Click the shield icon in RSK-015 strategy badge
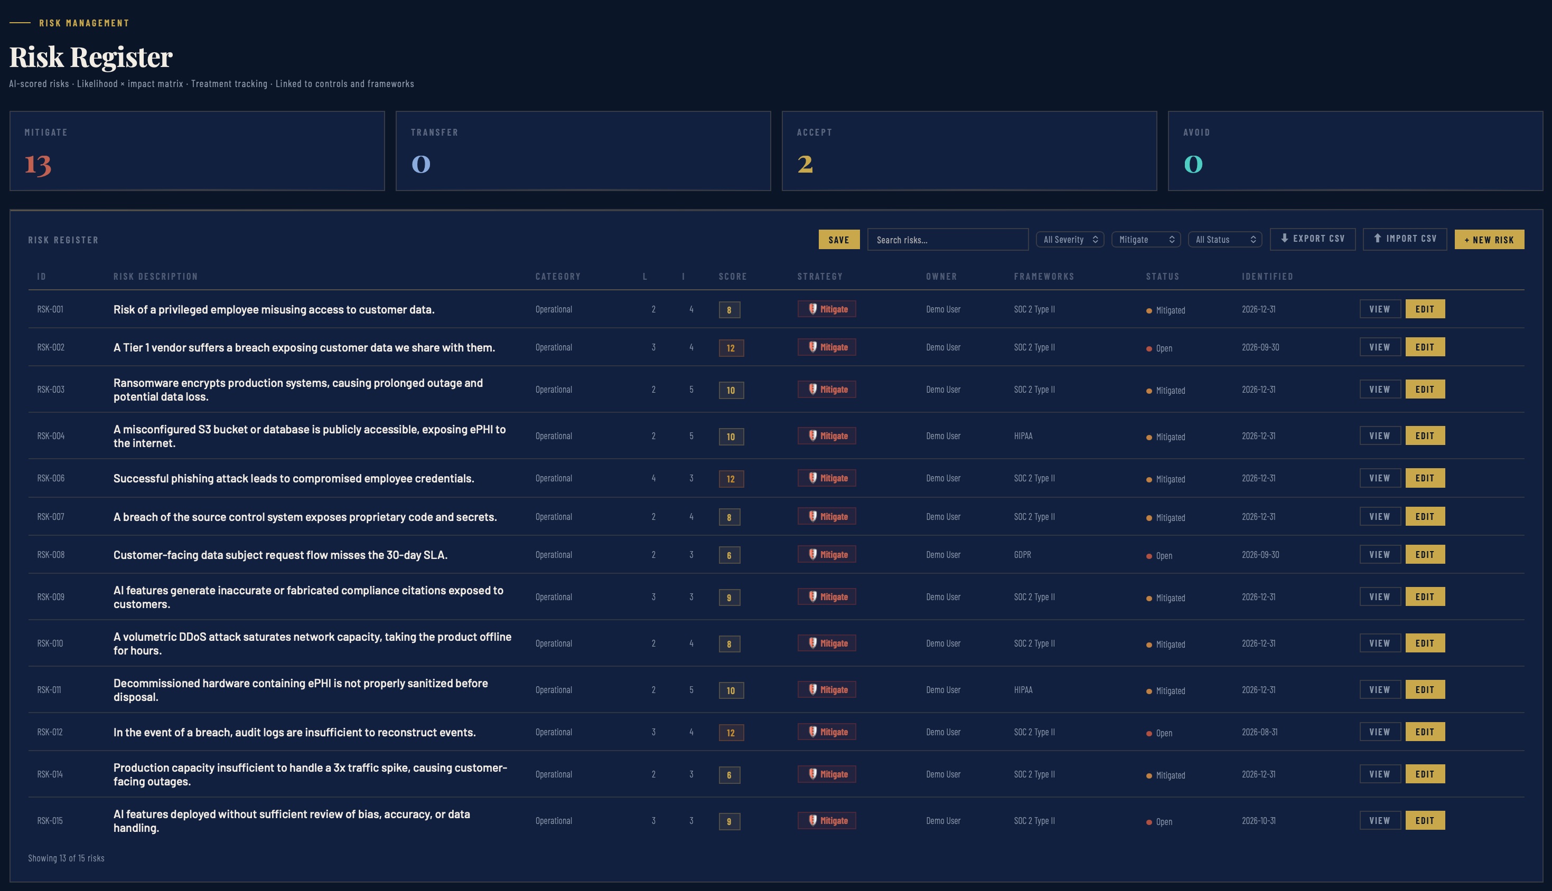 (812, 821)
